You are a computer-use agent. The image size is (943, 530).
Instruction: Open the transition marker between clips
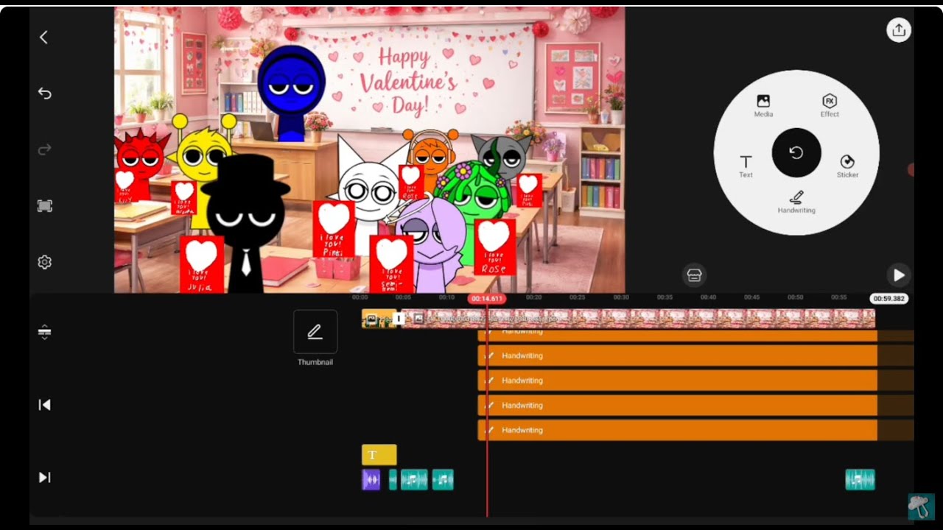pyautogui.click(x=399, y=319)
